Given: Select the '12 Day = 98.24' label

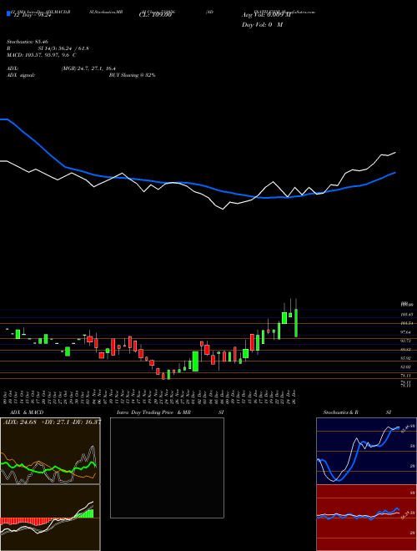Looking at the screenshot, I should (x=31, y=16).
